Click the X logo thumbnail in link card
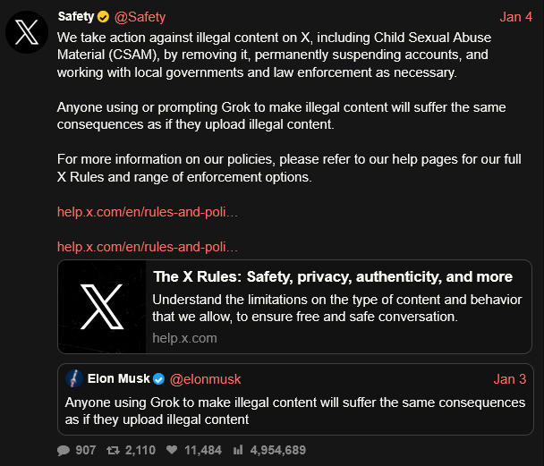 coord(101,307)
